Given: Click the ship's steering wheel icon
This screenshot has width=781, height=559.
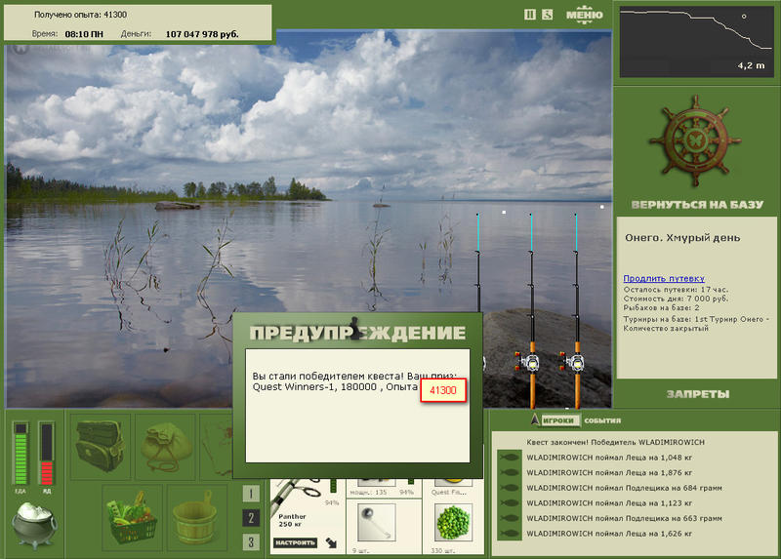Looking at the screenshot, I should click(x=695, y=141).
